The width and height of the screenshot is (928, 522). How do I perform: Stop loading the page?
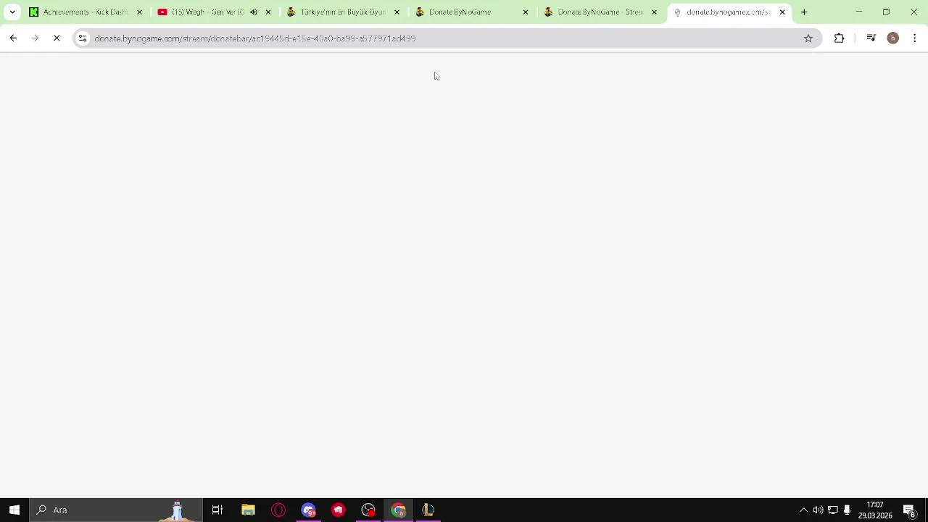click(x=57, y=38)
